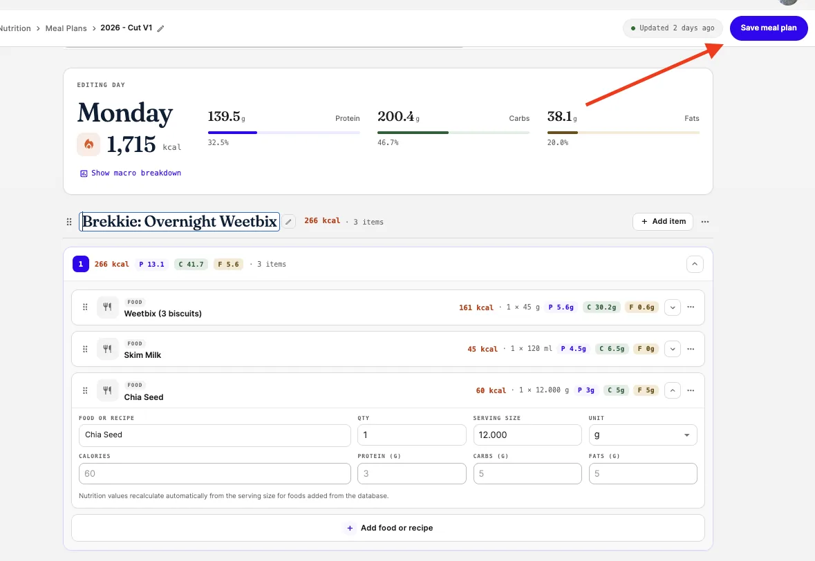Click the Protein (G) field showing 3
This screenshot has height=561, width=815.
click(412, 474)
